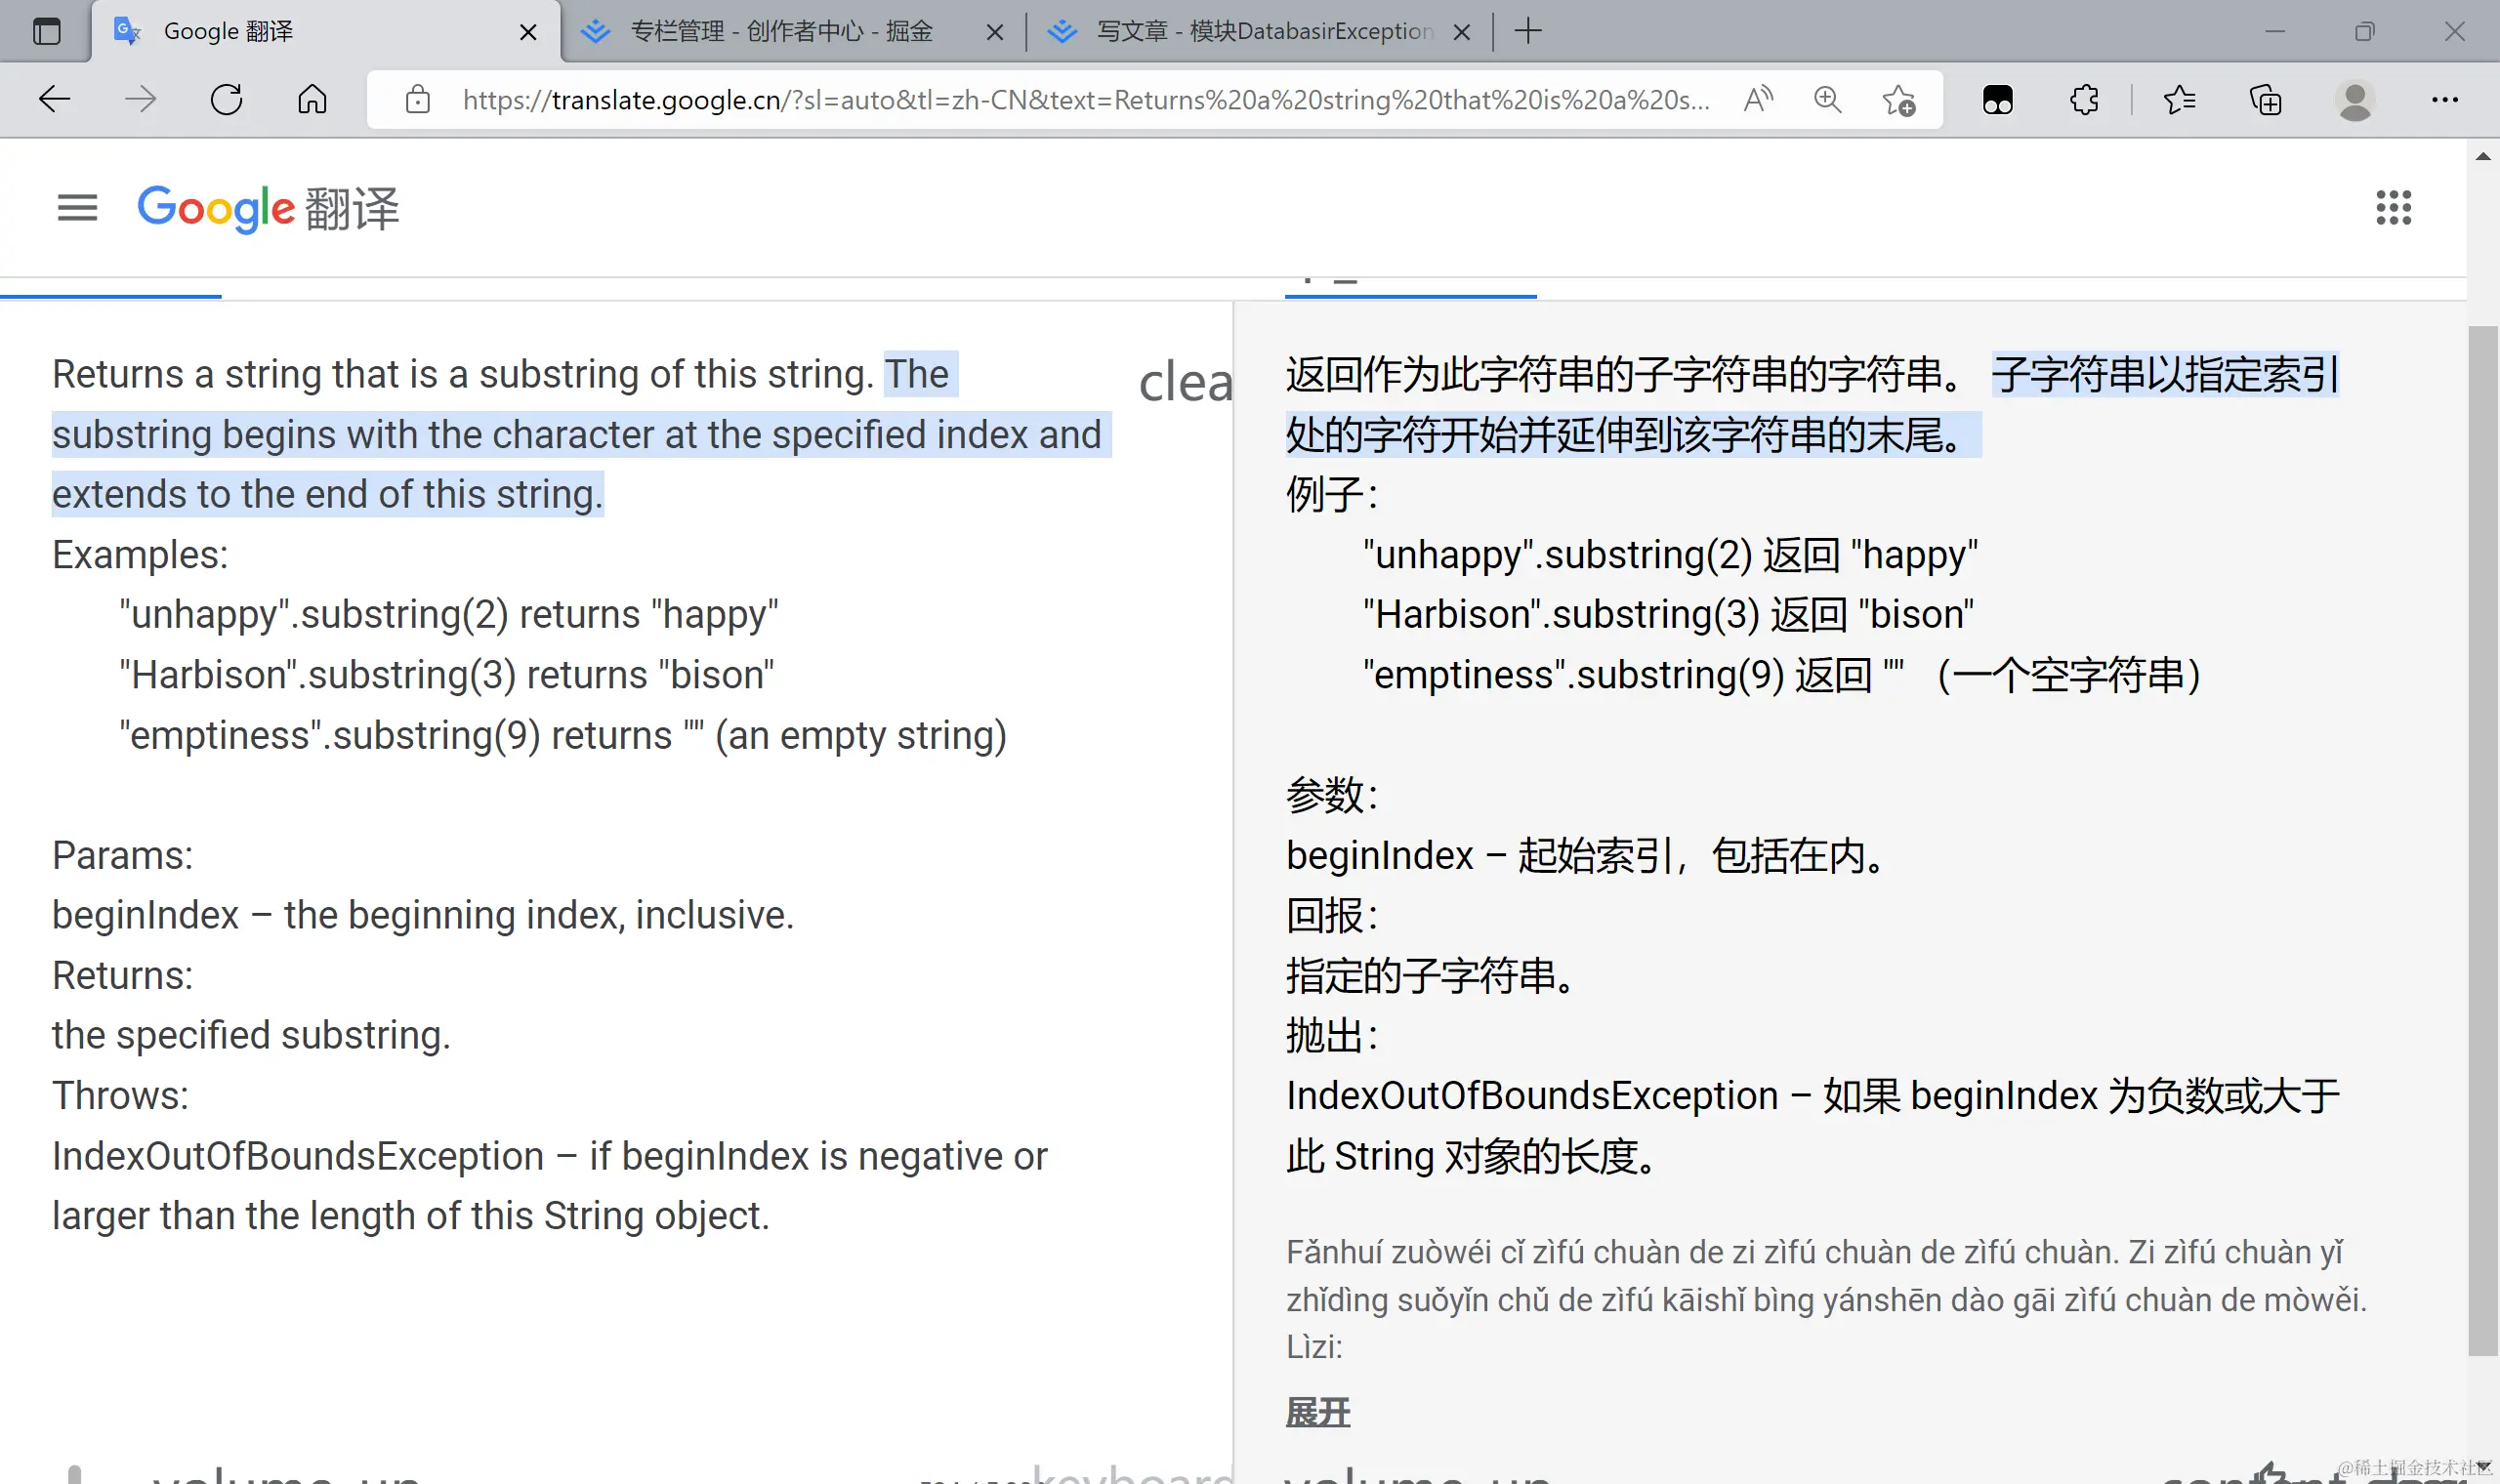Screen dimensions: 2500x1484
Task: Open the Google Translate hamburger main menu
Action: [x=77, y=208]
